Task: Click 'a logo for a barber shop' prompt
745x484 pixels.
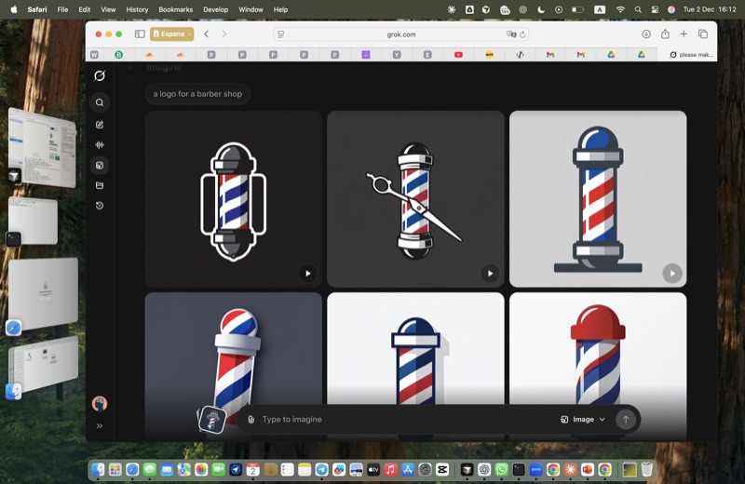Action: 197,94
